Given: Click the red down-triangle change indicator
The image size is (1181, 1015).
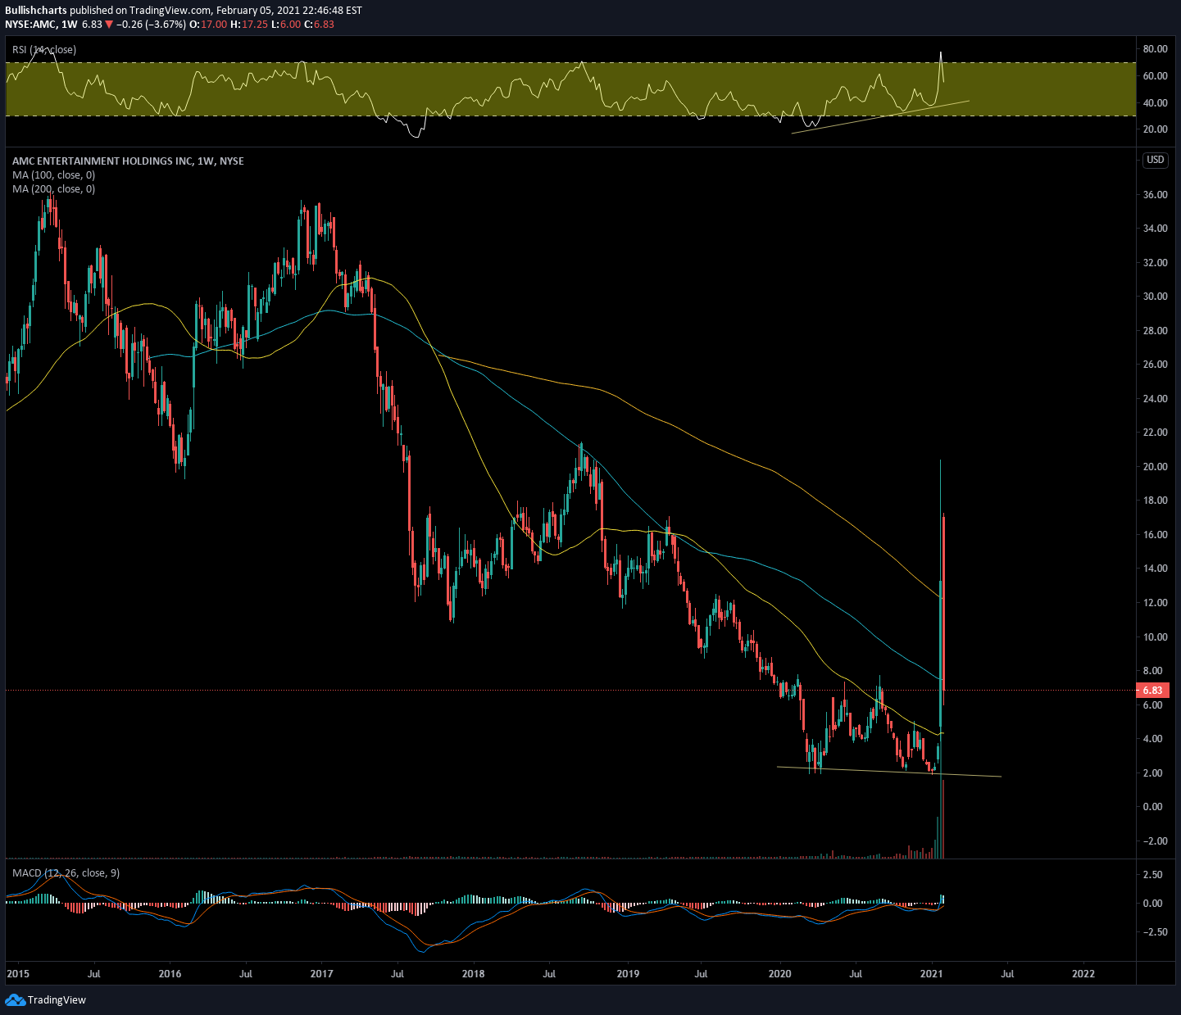Looking at the screenshot, I should [x=109, y=25].
